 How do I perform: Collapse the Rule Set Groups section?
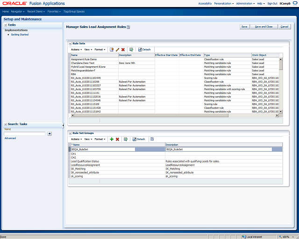click(70, 133)
